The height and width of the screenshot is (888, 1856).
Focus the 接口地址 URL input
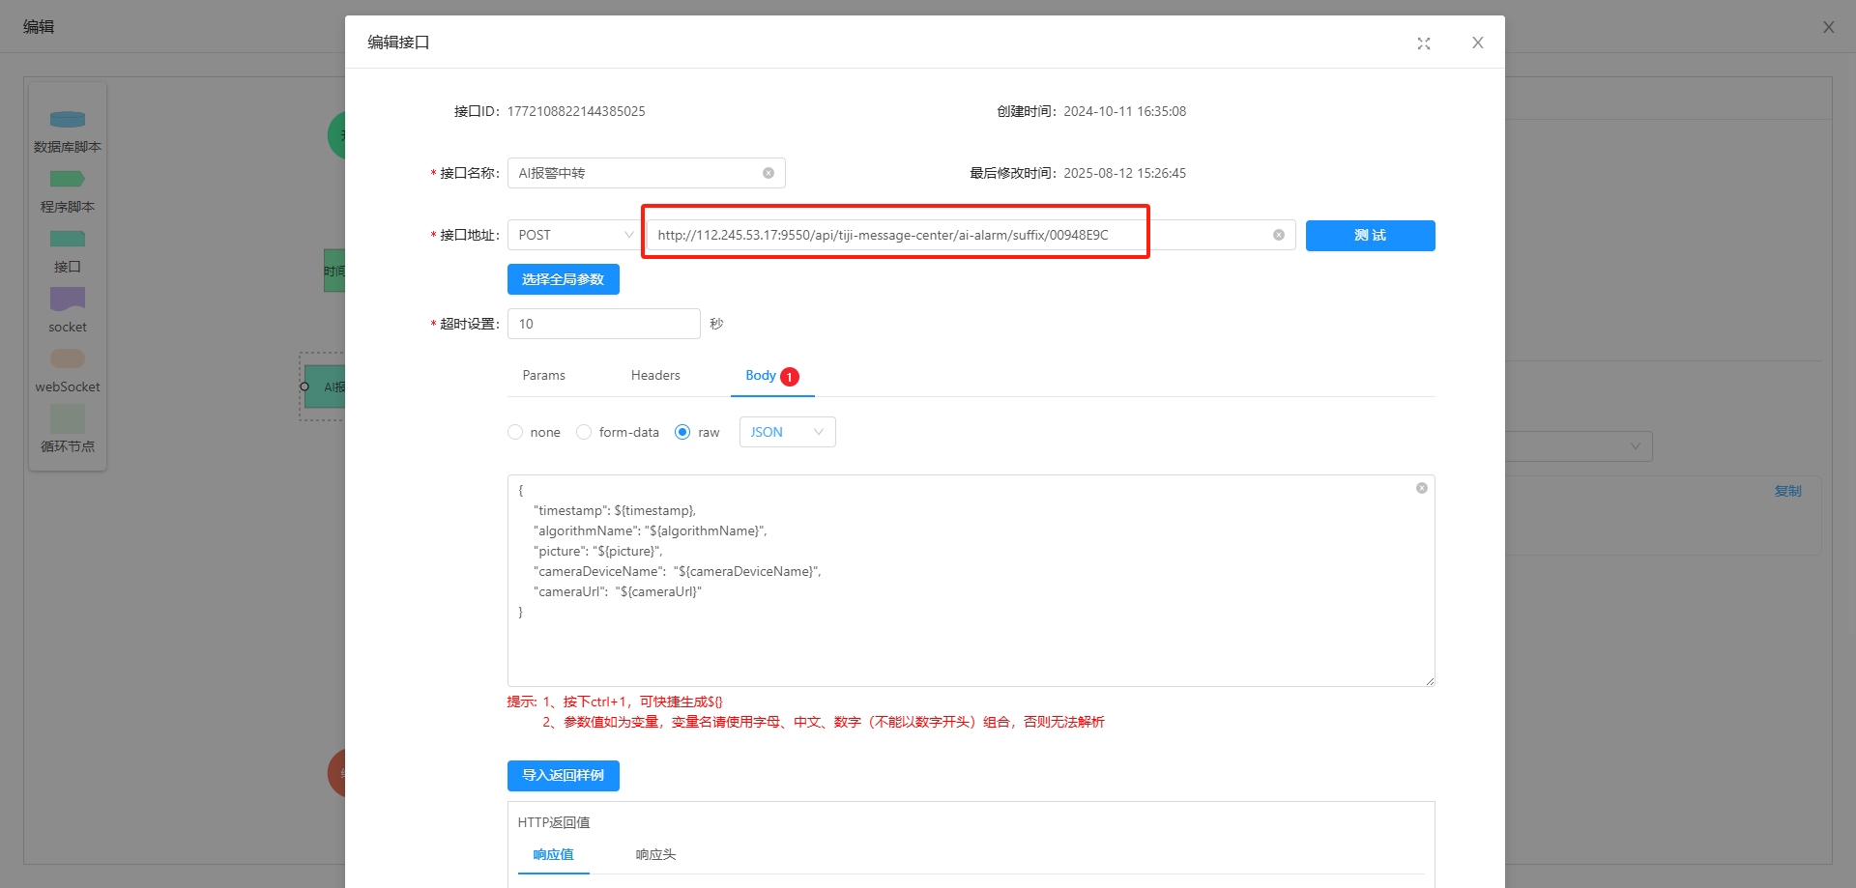(971, 235)
